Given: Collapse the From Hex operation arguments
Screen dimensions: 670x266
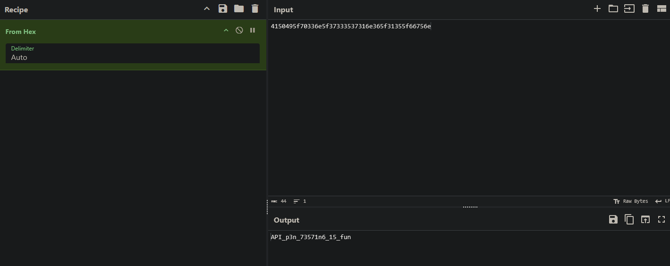Looking at the screenshot, I should click(226, 30).
